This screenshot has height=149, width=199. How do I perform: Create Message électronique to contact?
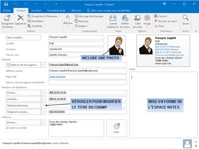tap(89, 16)
